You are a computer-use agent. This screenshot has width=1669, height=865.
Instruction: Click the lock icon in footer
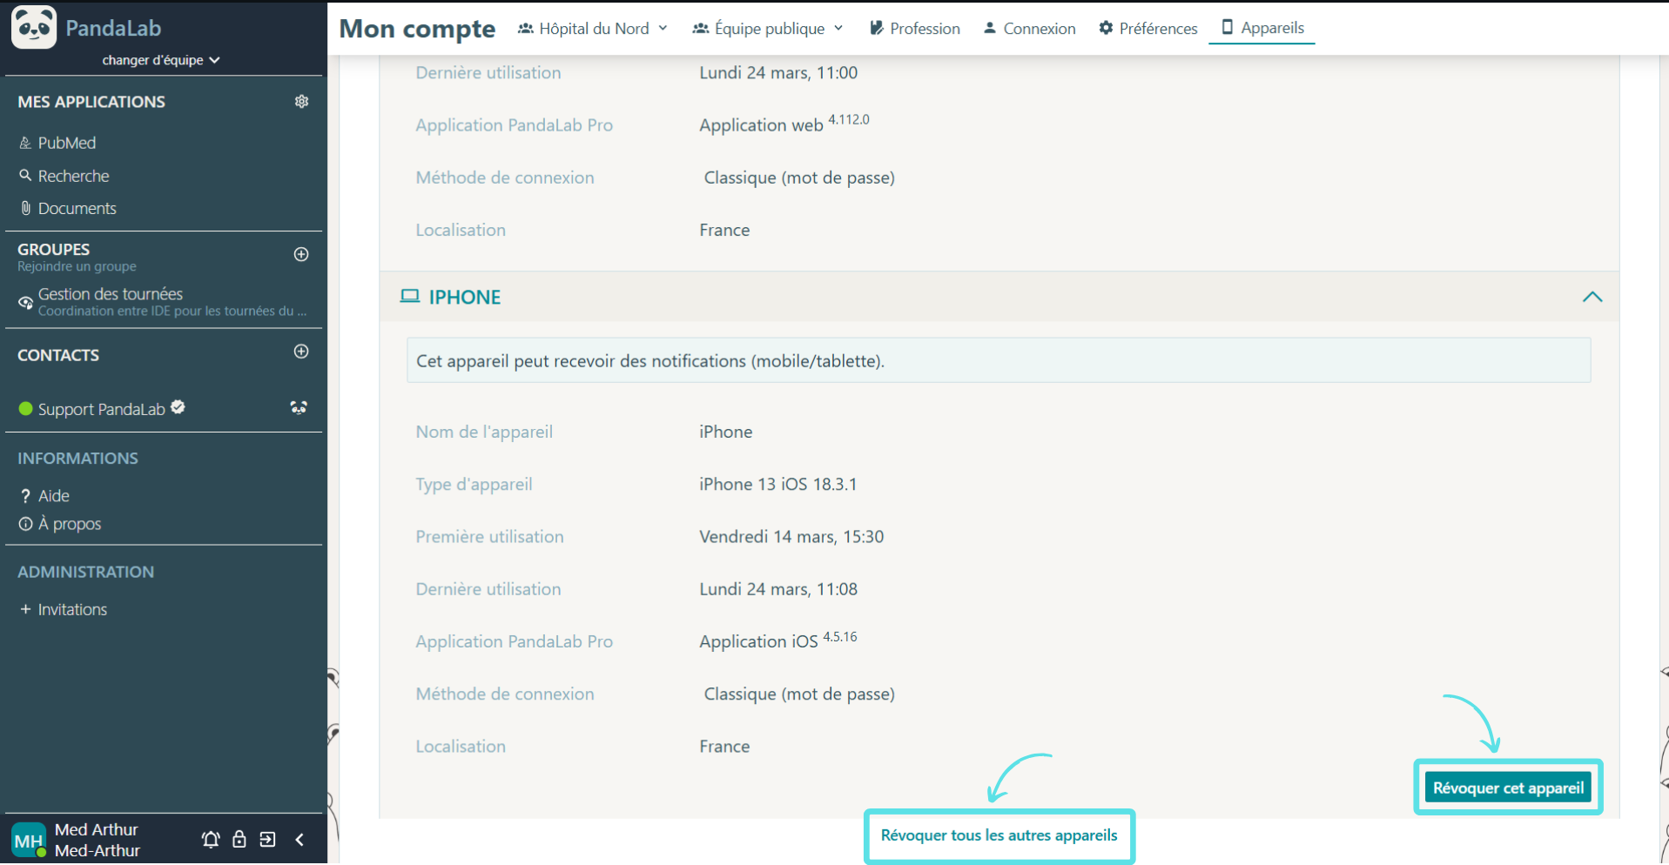[x=239, y=840]
